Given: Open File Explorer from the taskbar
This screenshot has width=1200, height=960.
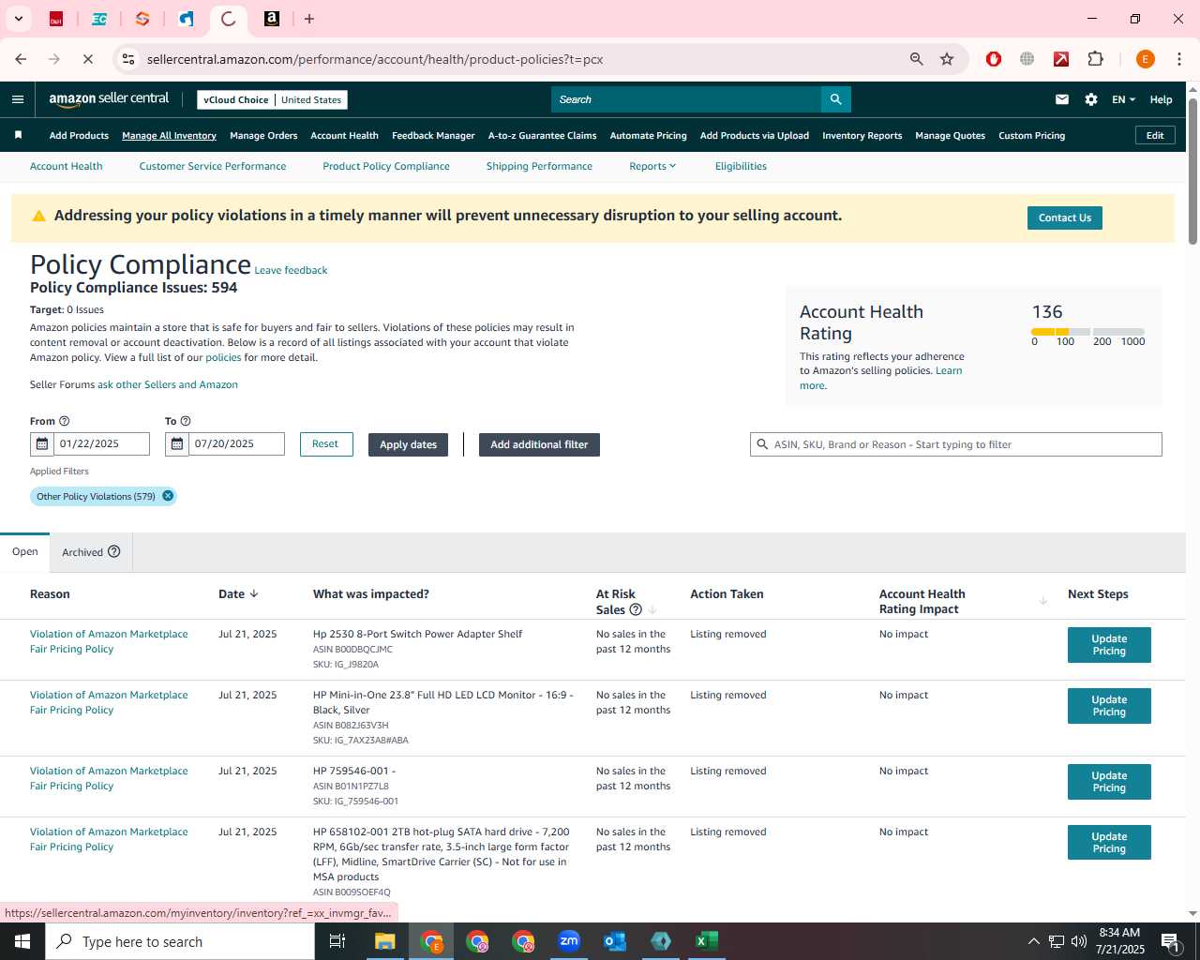Looking at the screenshot, I should [385, 941].
